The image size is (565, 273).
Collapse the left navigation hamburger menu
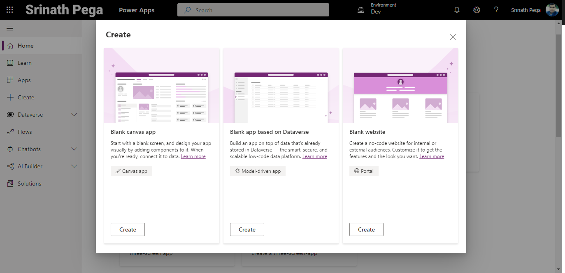coord(10,28)
